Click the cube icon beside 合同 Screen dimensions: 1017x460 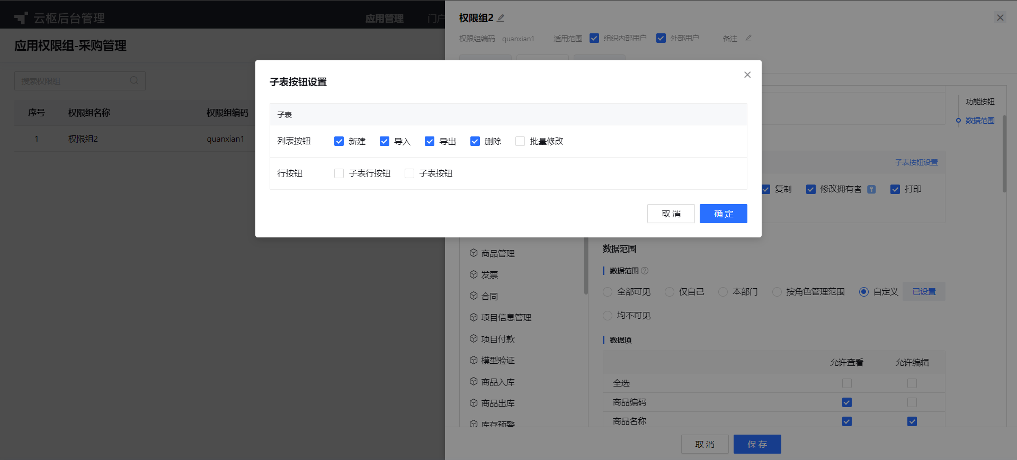click(474, 296)
